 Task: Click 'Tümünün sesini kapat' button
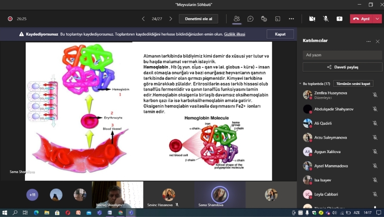point(353,84)
